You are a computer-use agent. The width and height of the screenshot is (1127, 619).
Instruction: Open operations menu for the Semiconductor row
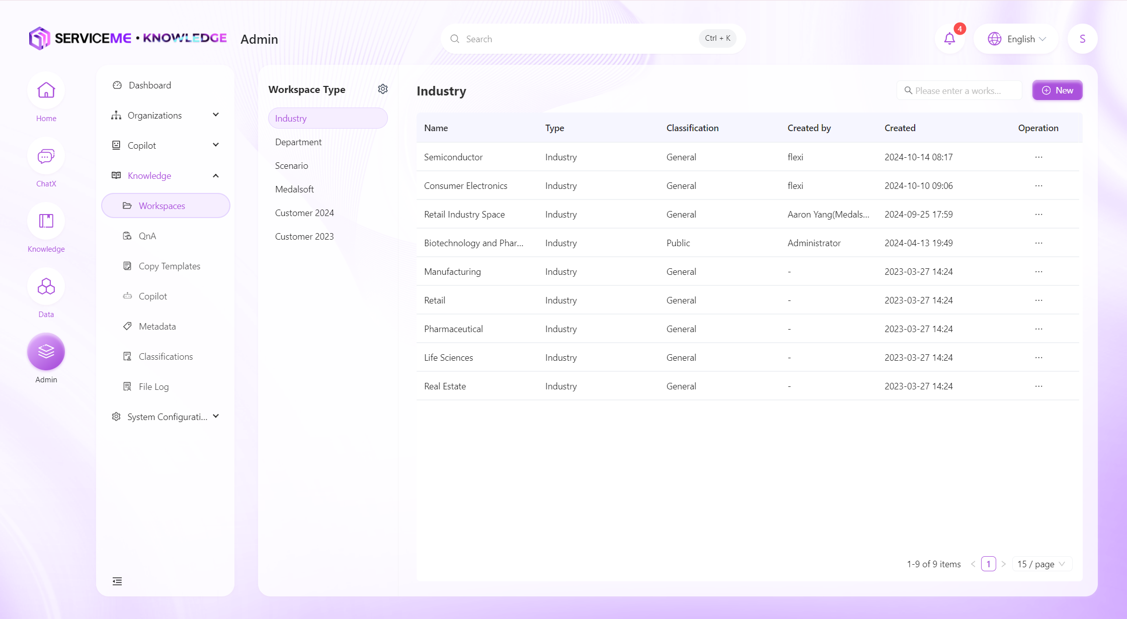pyautogui.click(x=1038, y=157)
